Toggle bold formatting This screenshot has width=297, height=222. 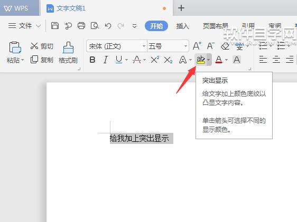pyautogui.click(x=92, y=60)
